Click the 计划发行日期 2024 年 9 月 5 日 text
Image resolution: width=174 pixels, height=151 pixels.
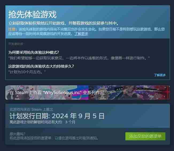[x=57, y=116]
